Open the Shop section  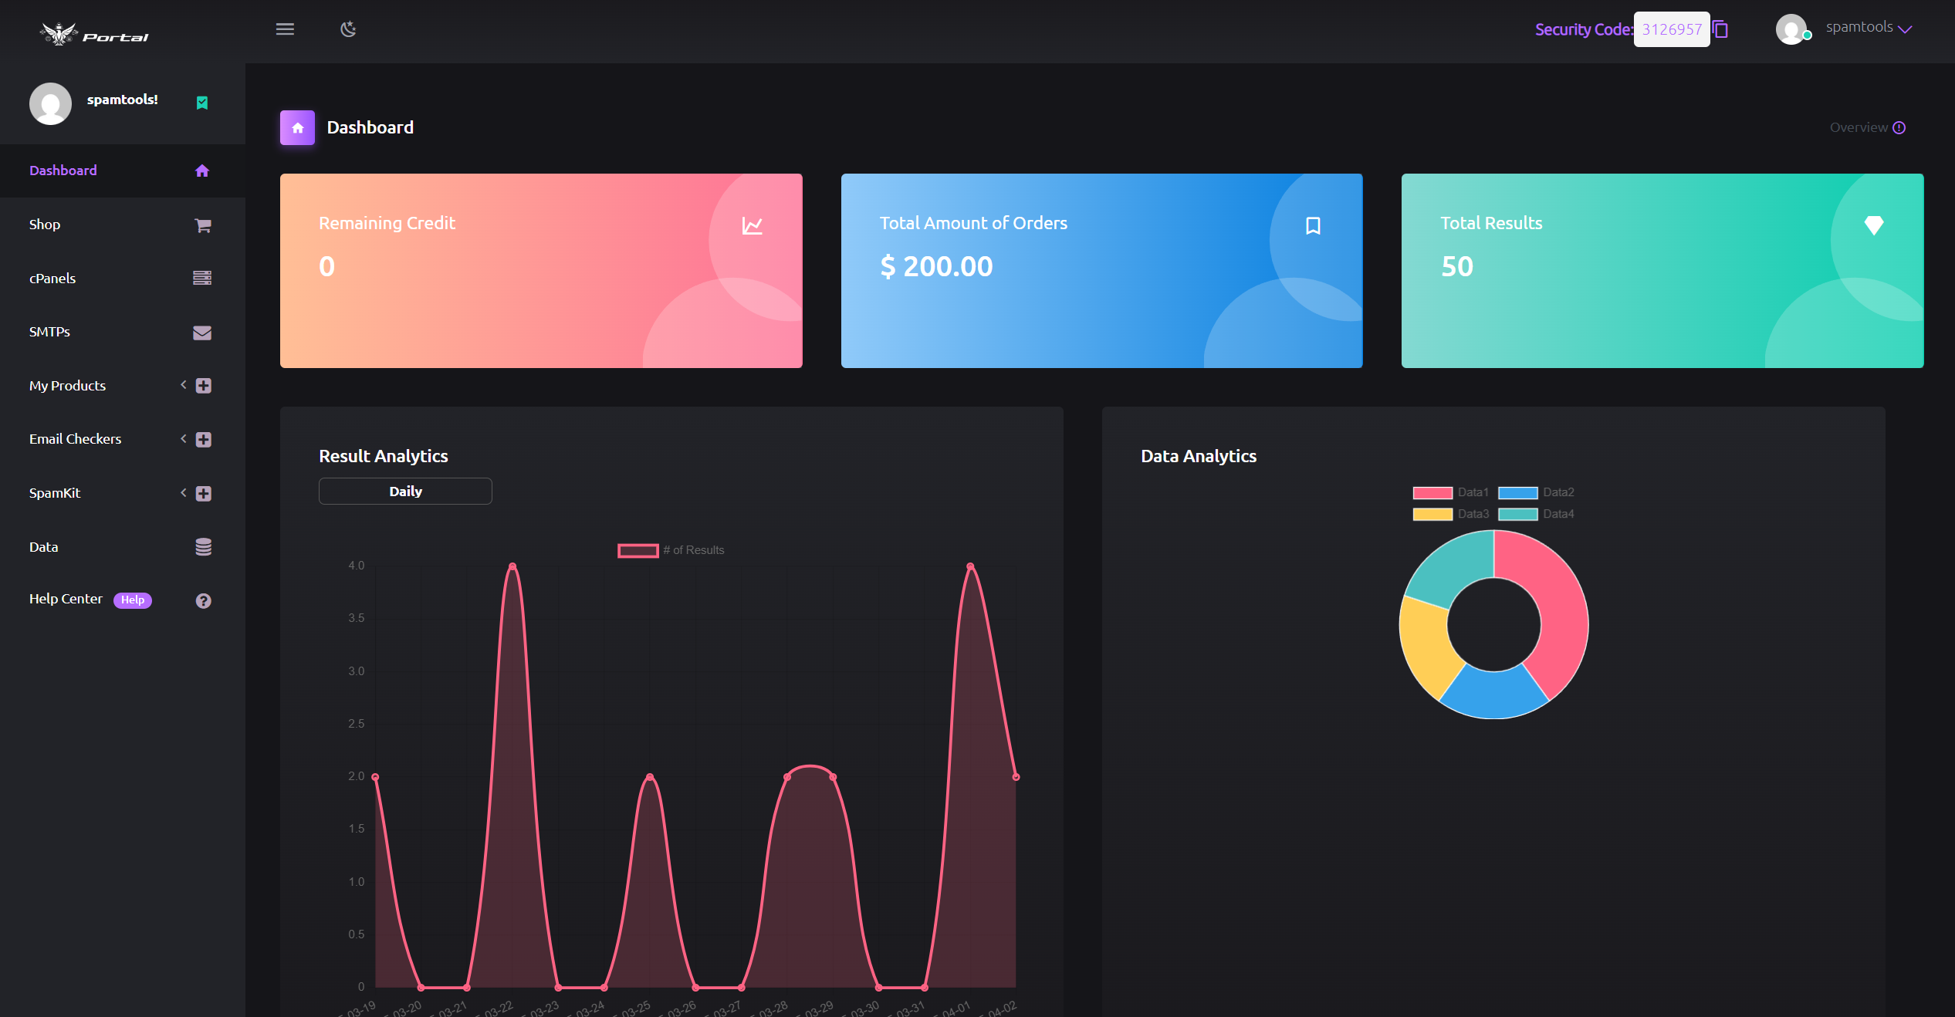pos(44,224)
